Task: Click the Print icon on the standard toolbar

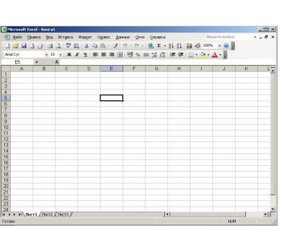Action: 50,46
